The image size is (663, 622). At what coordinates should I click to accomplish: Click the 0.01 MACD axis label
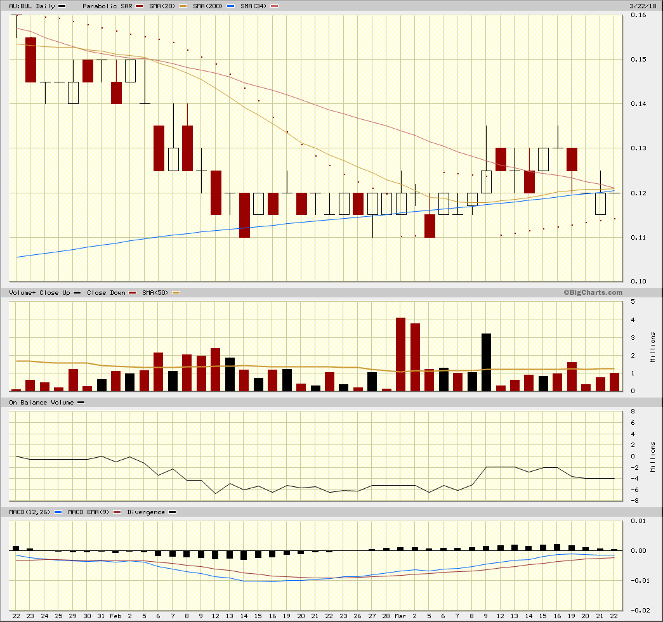coord(638,521)
